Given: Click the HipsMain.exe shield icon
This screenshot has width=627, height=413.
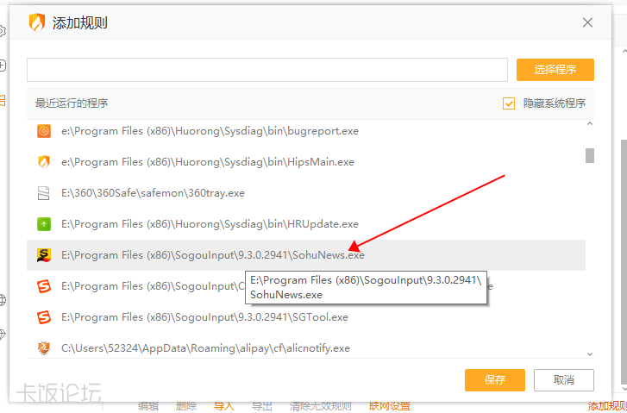Looking at the screenshot, I should (x=44, y=162).
